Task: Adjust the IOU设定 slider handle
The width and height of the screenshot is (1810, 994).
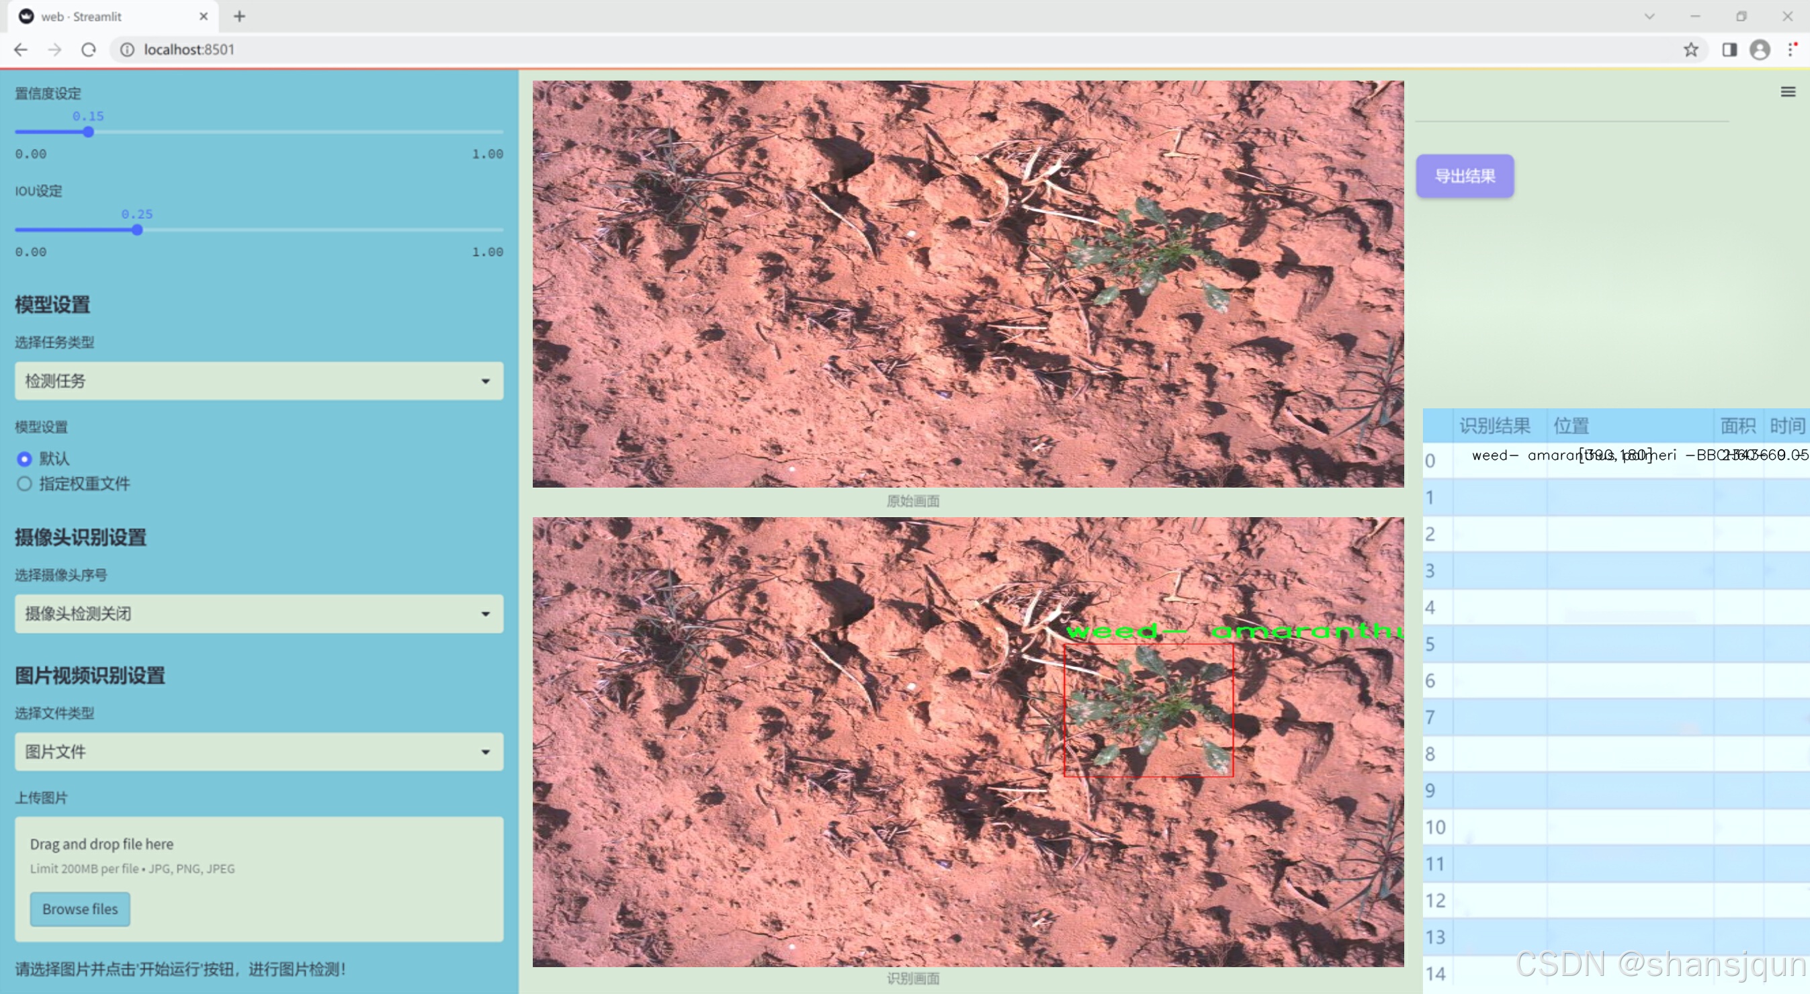Action: [x=137, y=230]
